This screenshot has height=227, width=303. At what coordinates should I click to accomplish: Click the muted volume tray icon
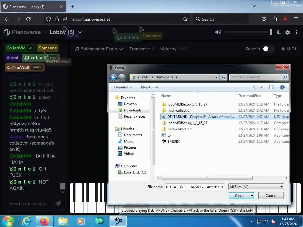tap(273, 221)
